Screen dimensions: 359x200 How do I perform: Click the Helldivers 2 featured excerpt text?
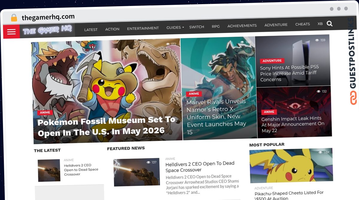pos(203,184)
